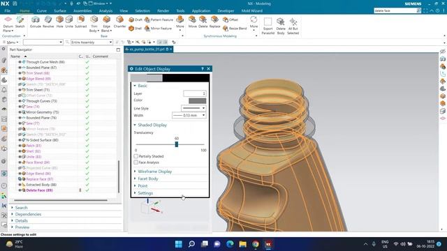
Task: Switch to the Analysis ribbon tab
Action: (105, 11)
